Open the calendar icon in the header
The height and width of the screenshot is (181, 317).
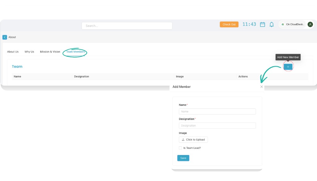(263, 24)
